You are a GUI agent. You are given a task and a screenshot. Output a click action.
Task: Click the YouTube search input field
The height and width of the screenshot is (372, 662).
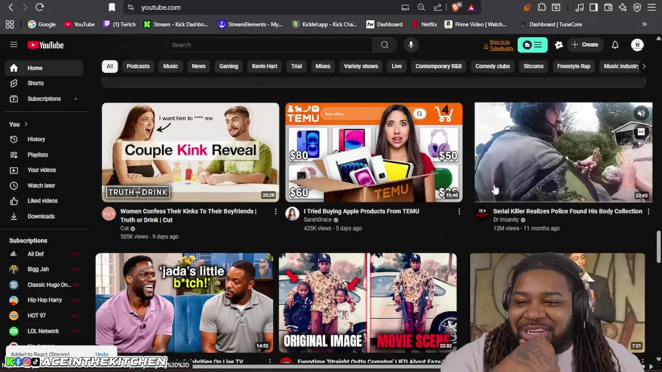pos(269,45)
